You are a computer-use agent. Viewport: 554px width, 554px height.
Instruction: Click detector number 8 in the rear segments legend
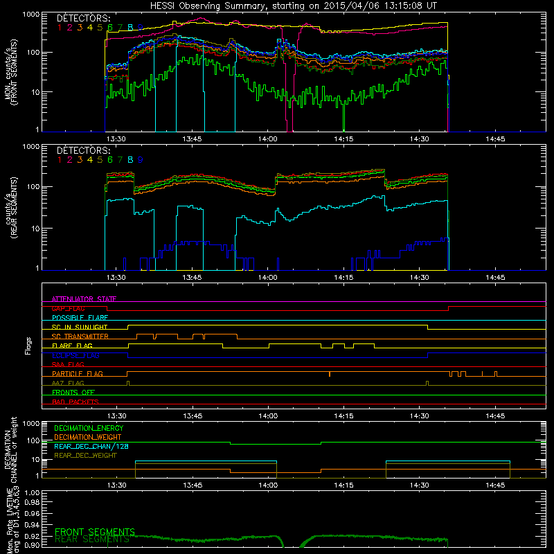(x=130, y=160)
